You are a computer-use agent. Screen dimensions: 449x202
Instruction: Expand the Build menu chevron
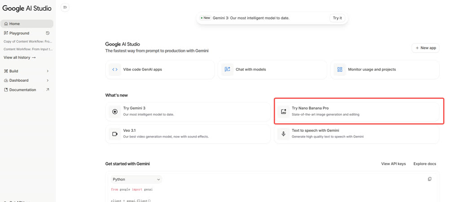pos(48,71)
